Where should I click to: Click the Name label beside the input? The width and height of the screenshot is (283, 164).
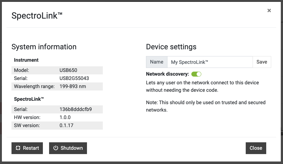pos(157,62)
